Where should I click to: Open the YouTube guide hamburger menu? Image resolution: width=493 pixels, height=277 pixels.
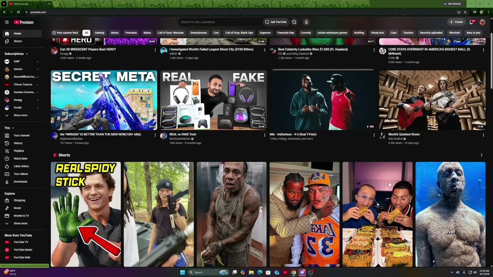[x=7, y=22]
